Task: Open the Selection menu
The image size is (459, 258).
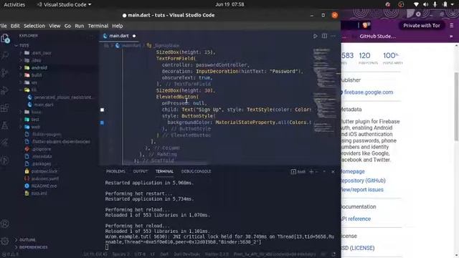Action: tap(34, 26)
